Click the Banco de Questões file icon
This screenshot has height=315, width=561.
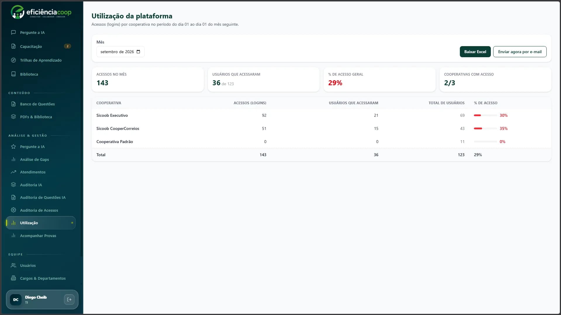pos(13,104)
